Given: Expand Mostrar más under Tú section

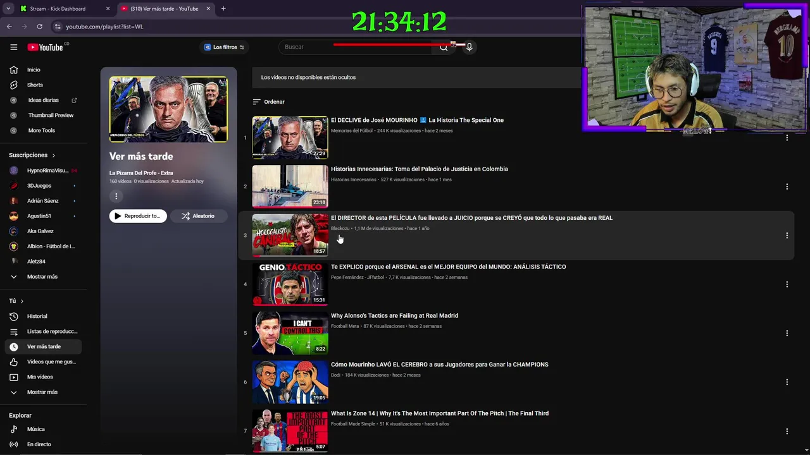Looking at the screenshot, I should [x=44, y=392].
